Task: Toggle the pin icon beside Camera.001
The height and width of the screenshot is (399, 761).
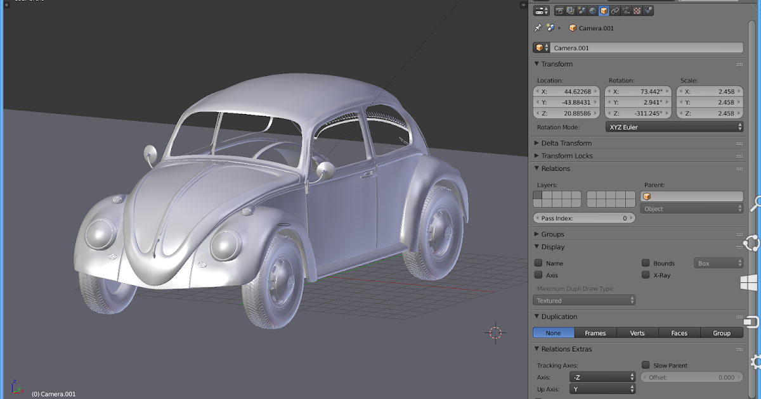Action: tap(538, 28)
